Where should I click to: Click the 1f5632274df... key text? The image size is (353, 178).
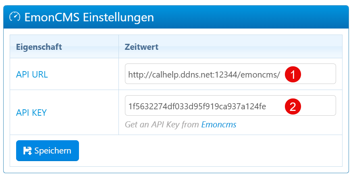coord(197,106)
